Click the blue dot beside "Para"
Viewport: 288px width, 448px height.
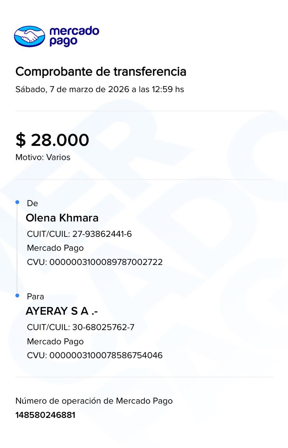pyautogui.click(x=17, y=296)
